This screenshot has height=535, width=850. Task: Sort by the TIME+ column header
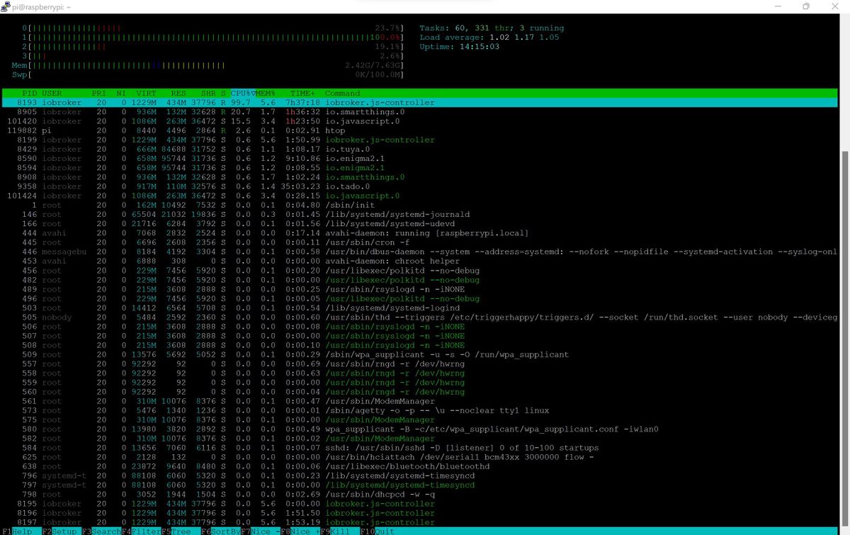tap(302, 94)
